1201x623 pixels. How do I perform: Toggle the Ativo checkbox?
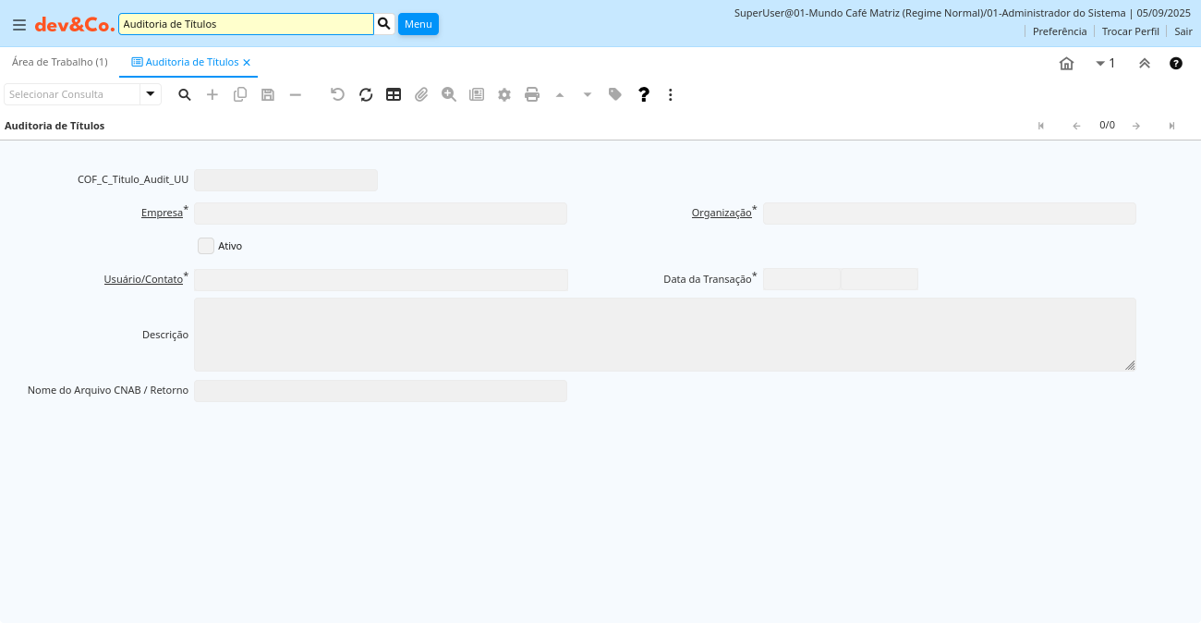click(x=206, y=246)
